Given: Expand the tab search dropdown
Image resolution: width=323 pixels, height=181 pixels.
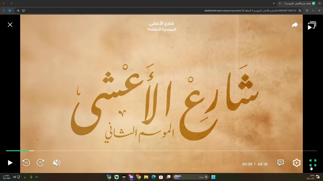Looking at the screenshot, I should pyautogui.click(x=320, y=3).
